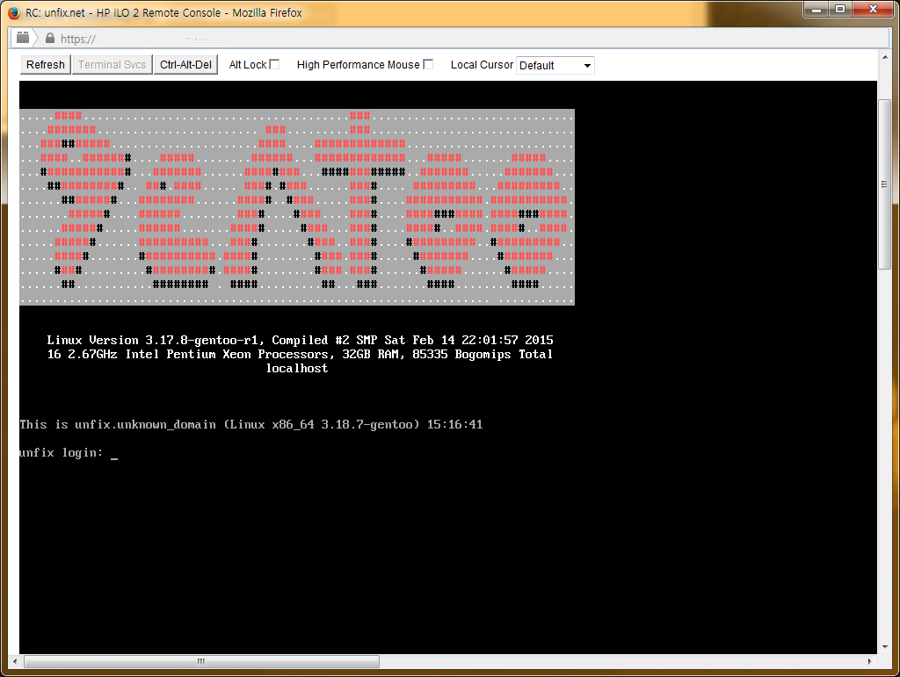Click the tab-style icon left of the URL

pos(23,38)
